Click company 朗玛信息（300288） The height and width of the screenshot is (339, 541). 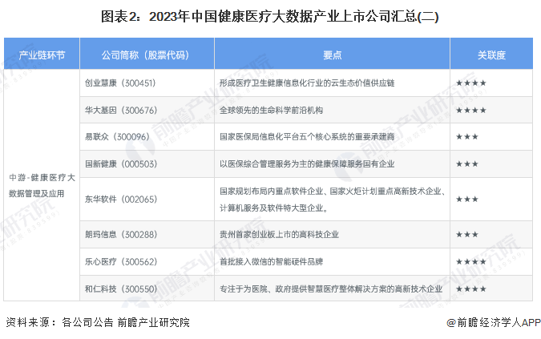pyautogui.click(x=121, y=235)
